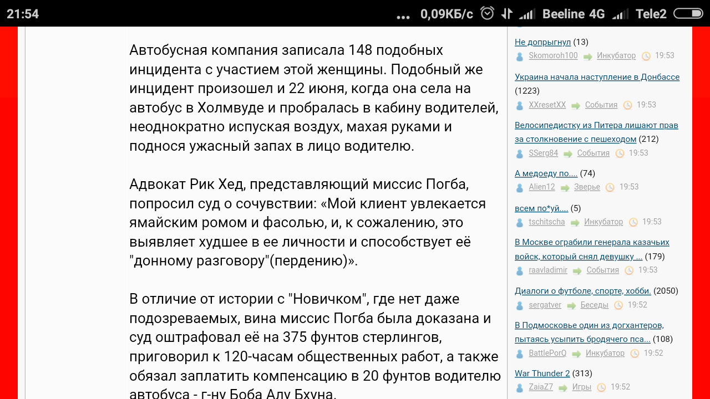Image resolution: width=710 pixels, height=399 pixels.
Task: Click the 19:52 time in ZaiaZ7 row
Action: [621, 387]
